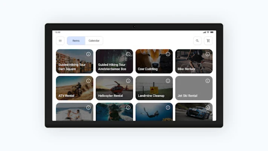
Task: Tap info icon on Jet Ski Rental
Action: pos(208,81)
